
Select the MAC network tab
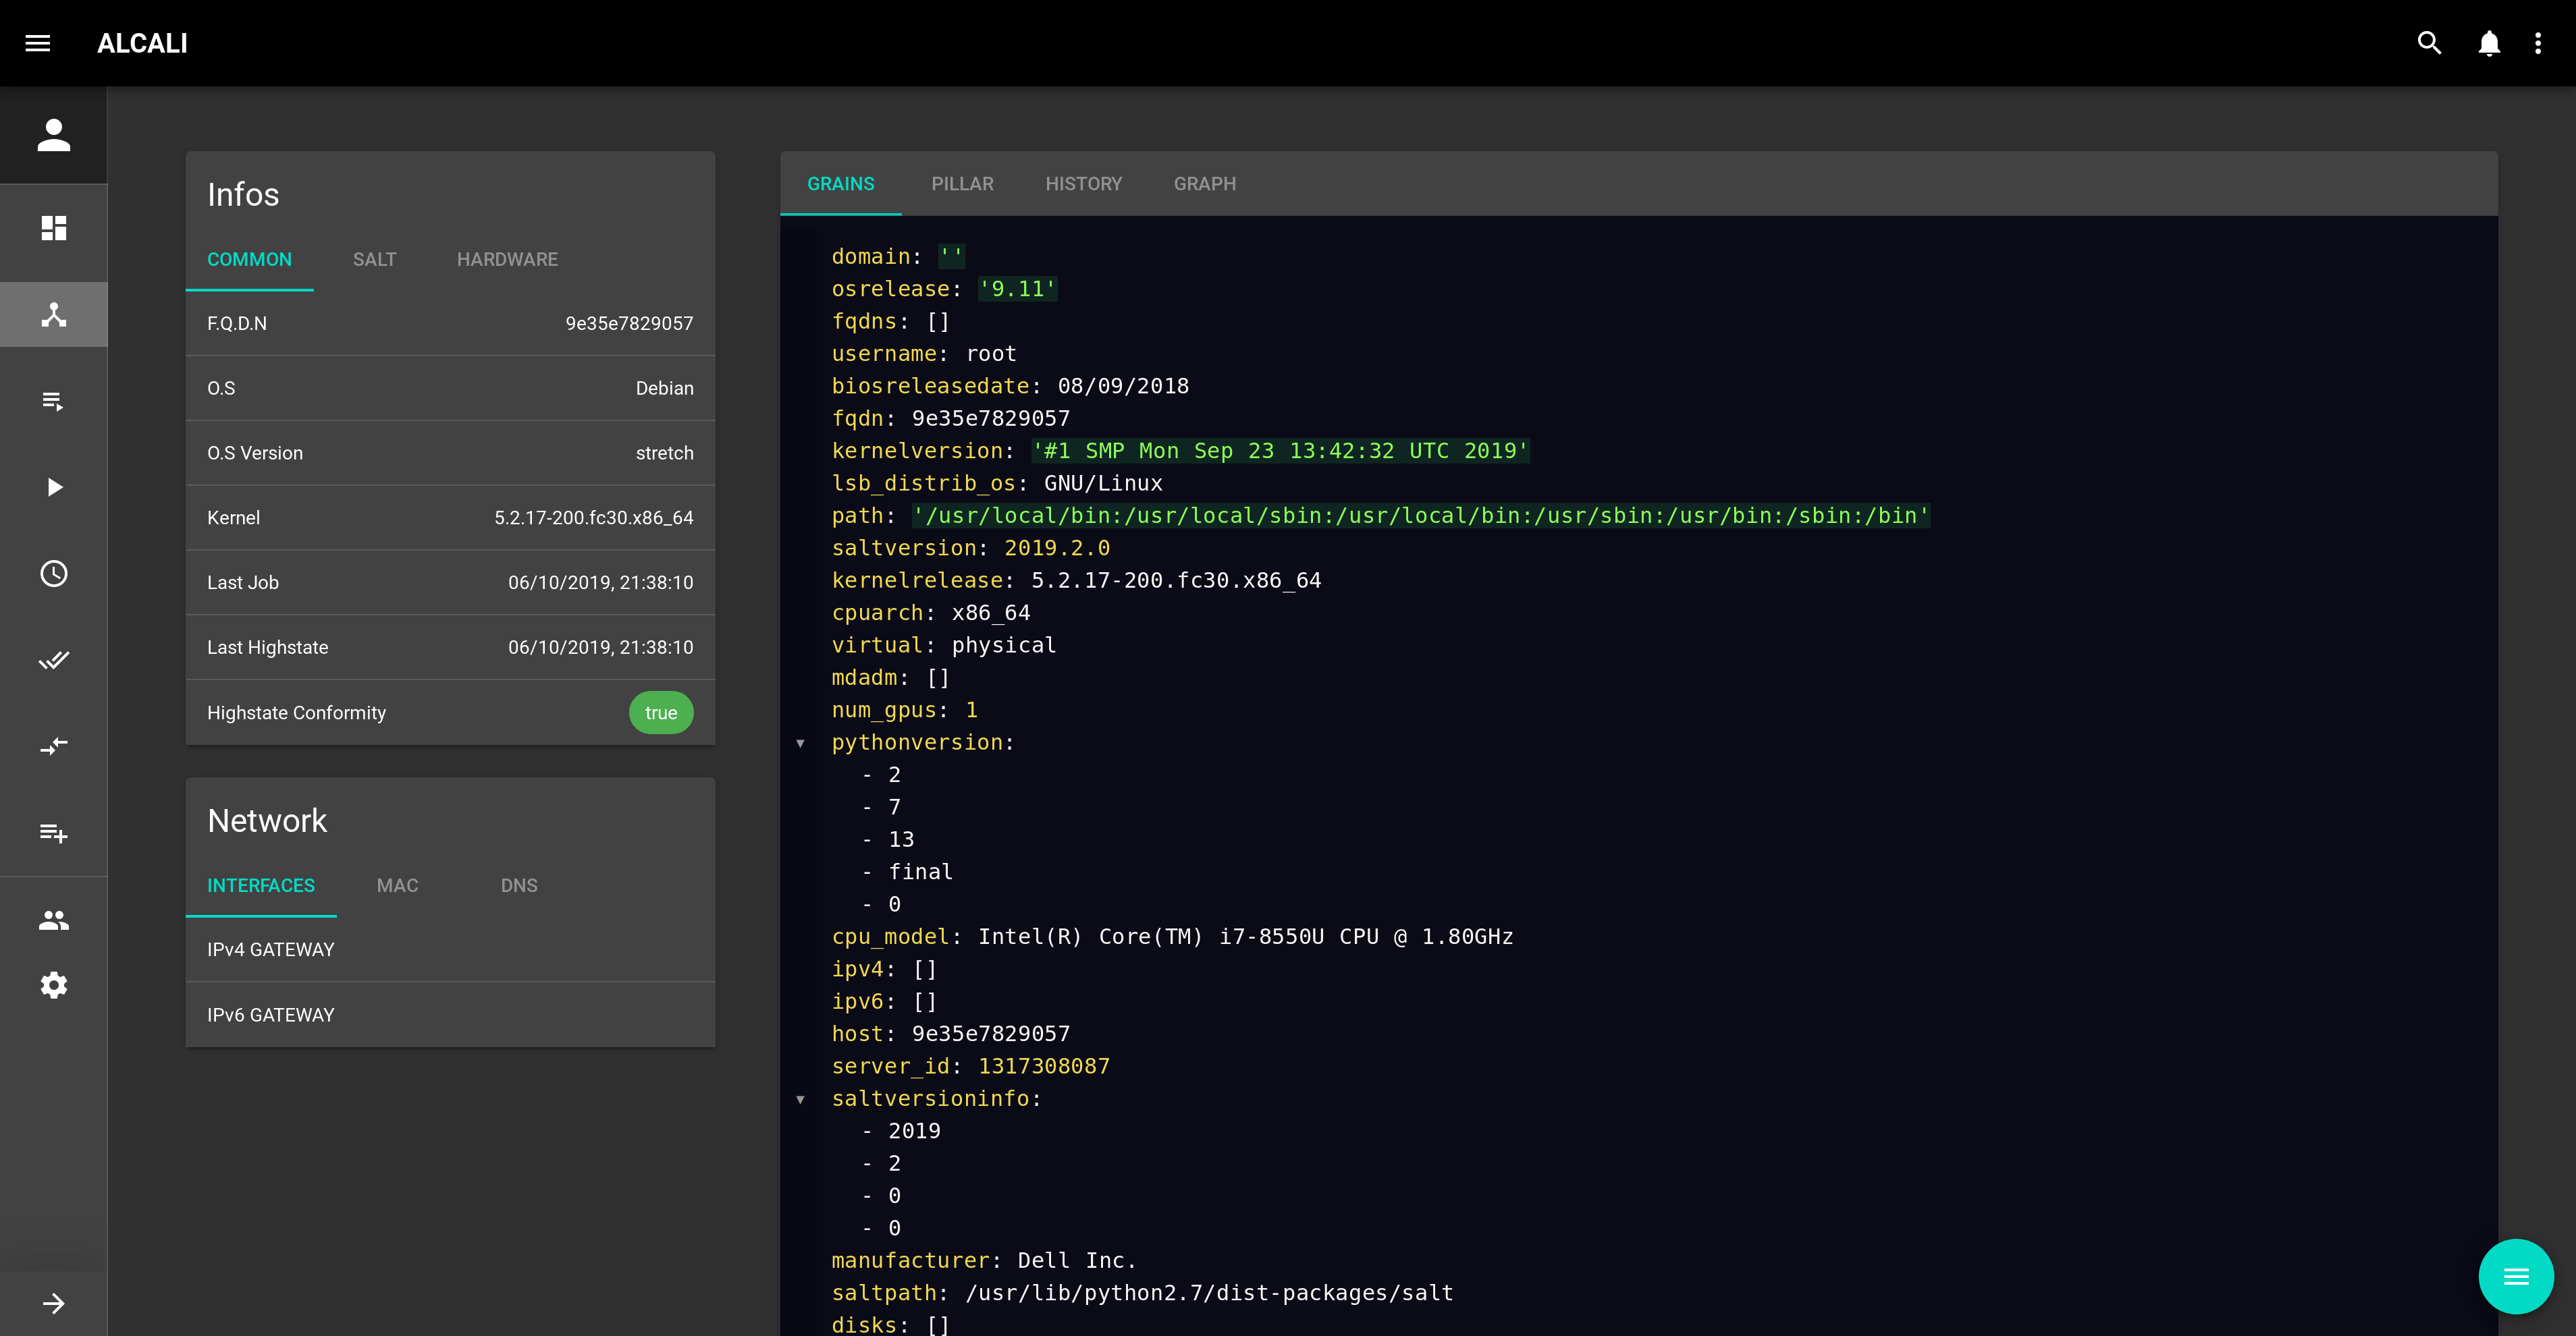397,887
